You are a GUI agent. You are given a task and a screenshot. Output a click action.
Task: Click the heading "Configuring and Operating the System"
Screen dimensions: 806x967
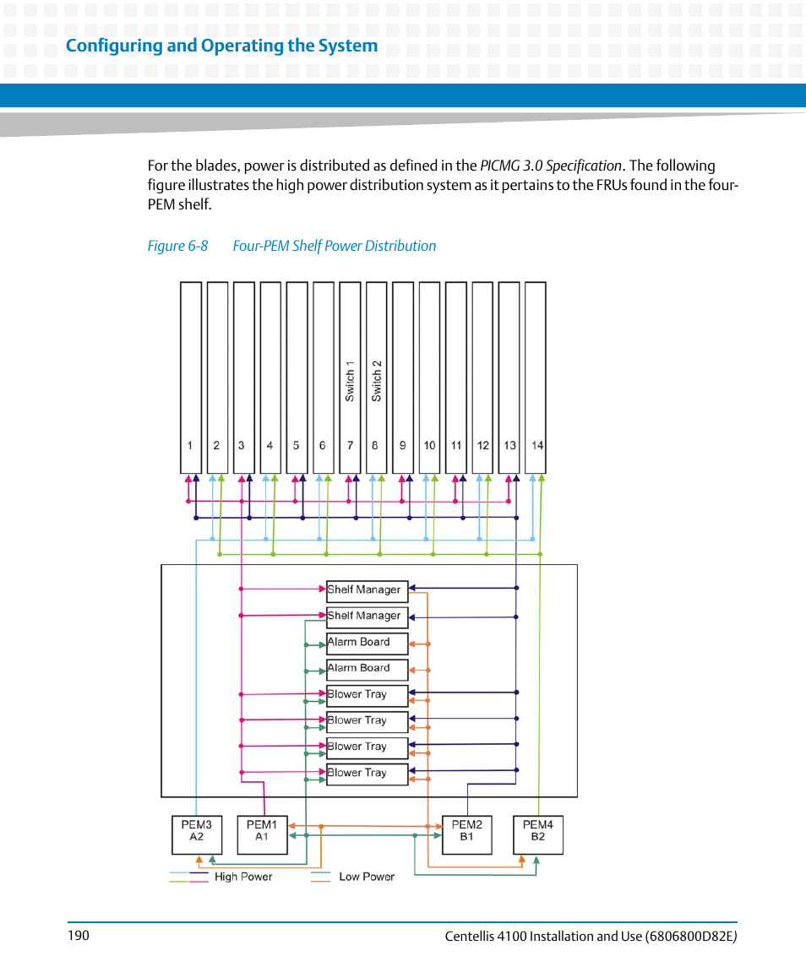click(x=221, y=46)
